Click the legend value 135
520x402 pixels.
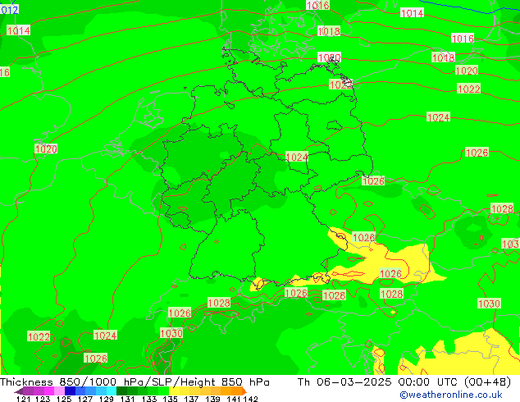tap(170, 399)
